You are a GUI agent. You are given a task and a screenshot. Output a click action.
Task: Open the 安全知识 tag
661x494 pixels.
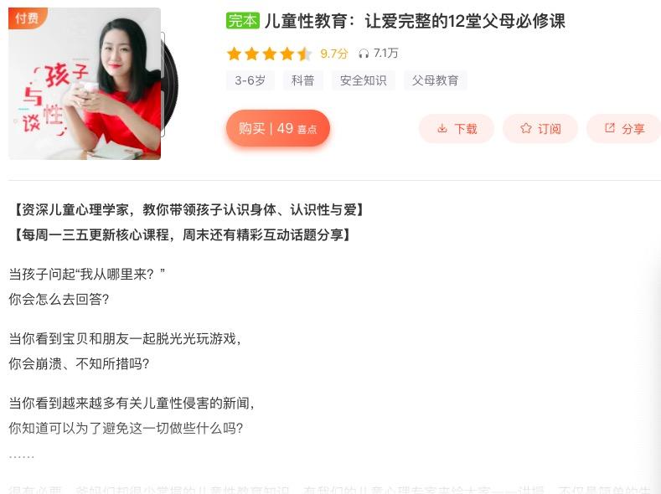[x=363, y=80]
